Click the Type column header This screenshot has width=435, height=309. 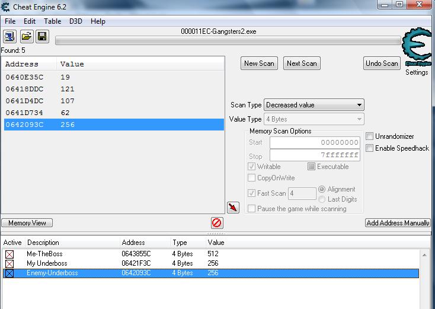point(180,243)
